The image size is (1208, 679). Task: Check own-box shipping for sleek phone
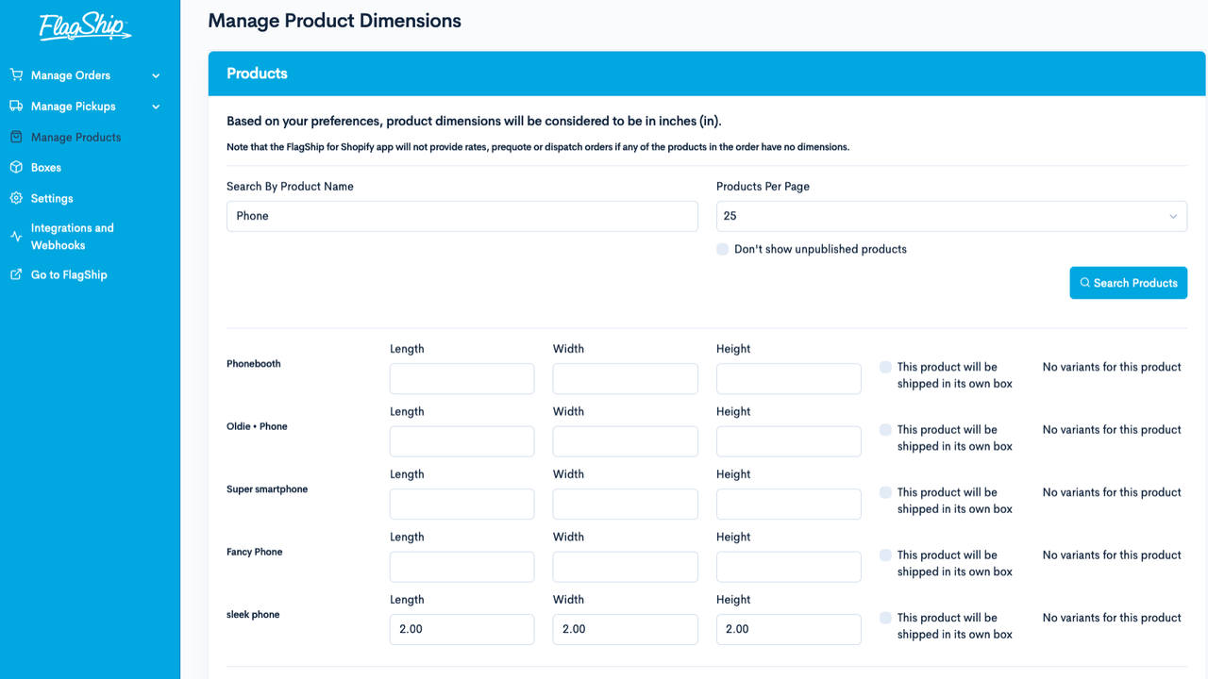coord(884,618)
